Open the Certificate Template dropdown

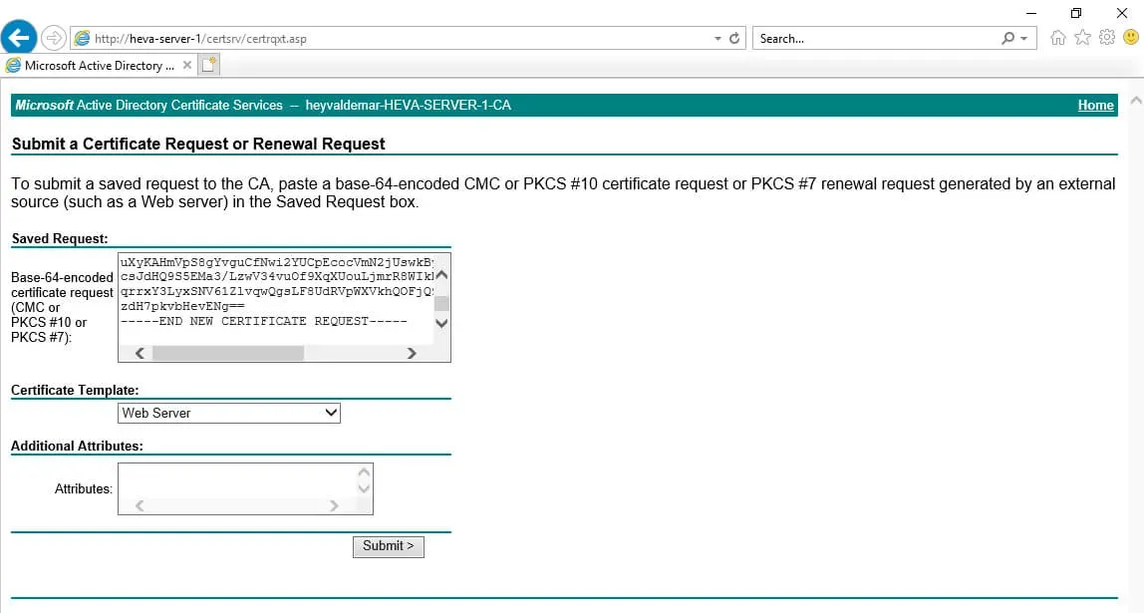click(x=229, y=413)
